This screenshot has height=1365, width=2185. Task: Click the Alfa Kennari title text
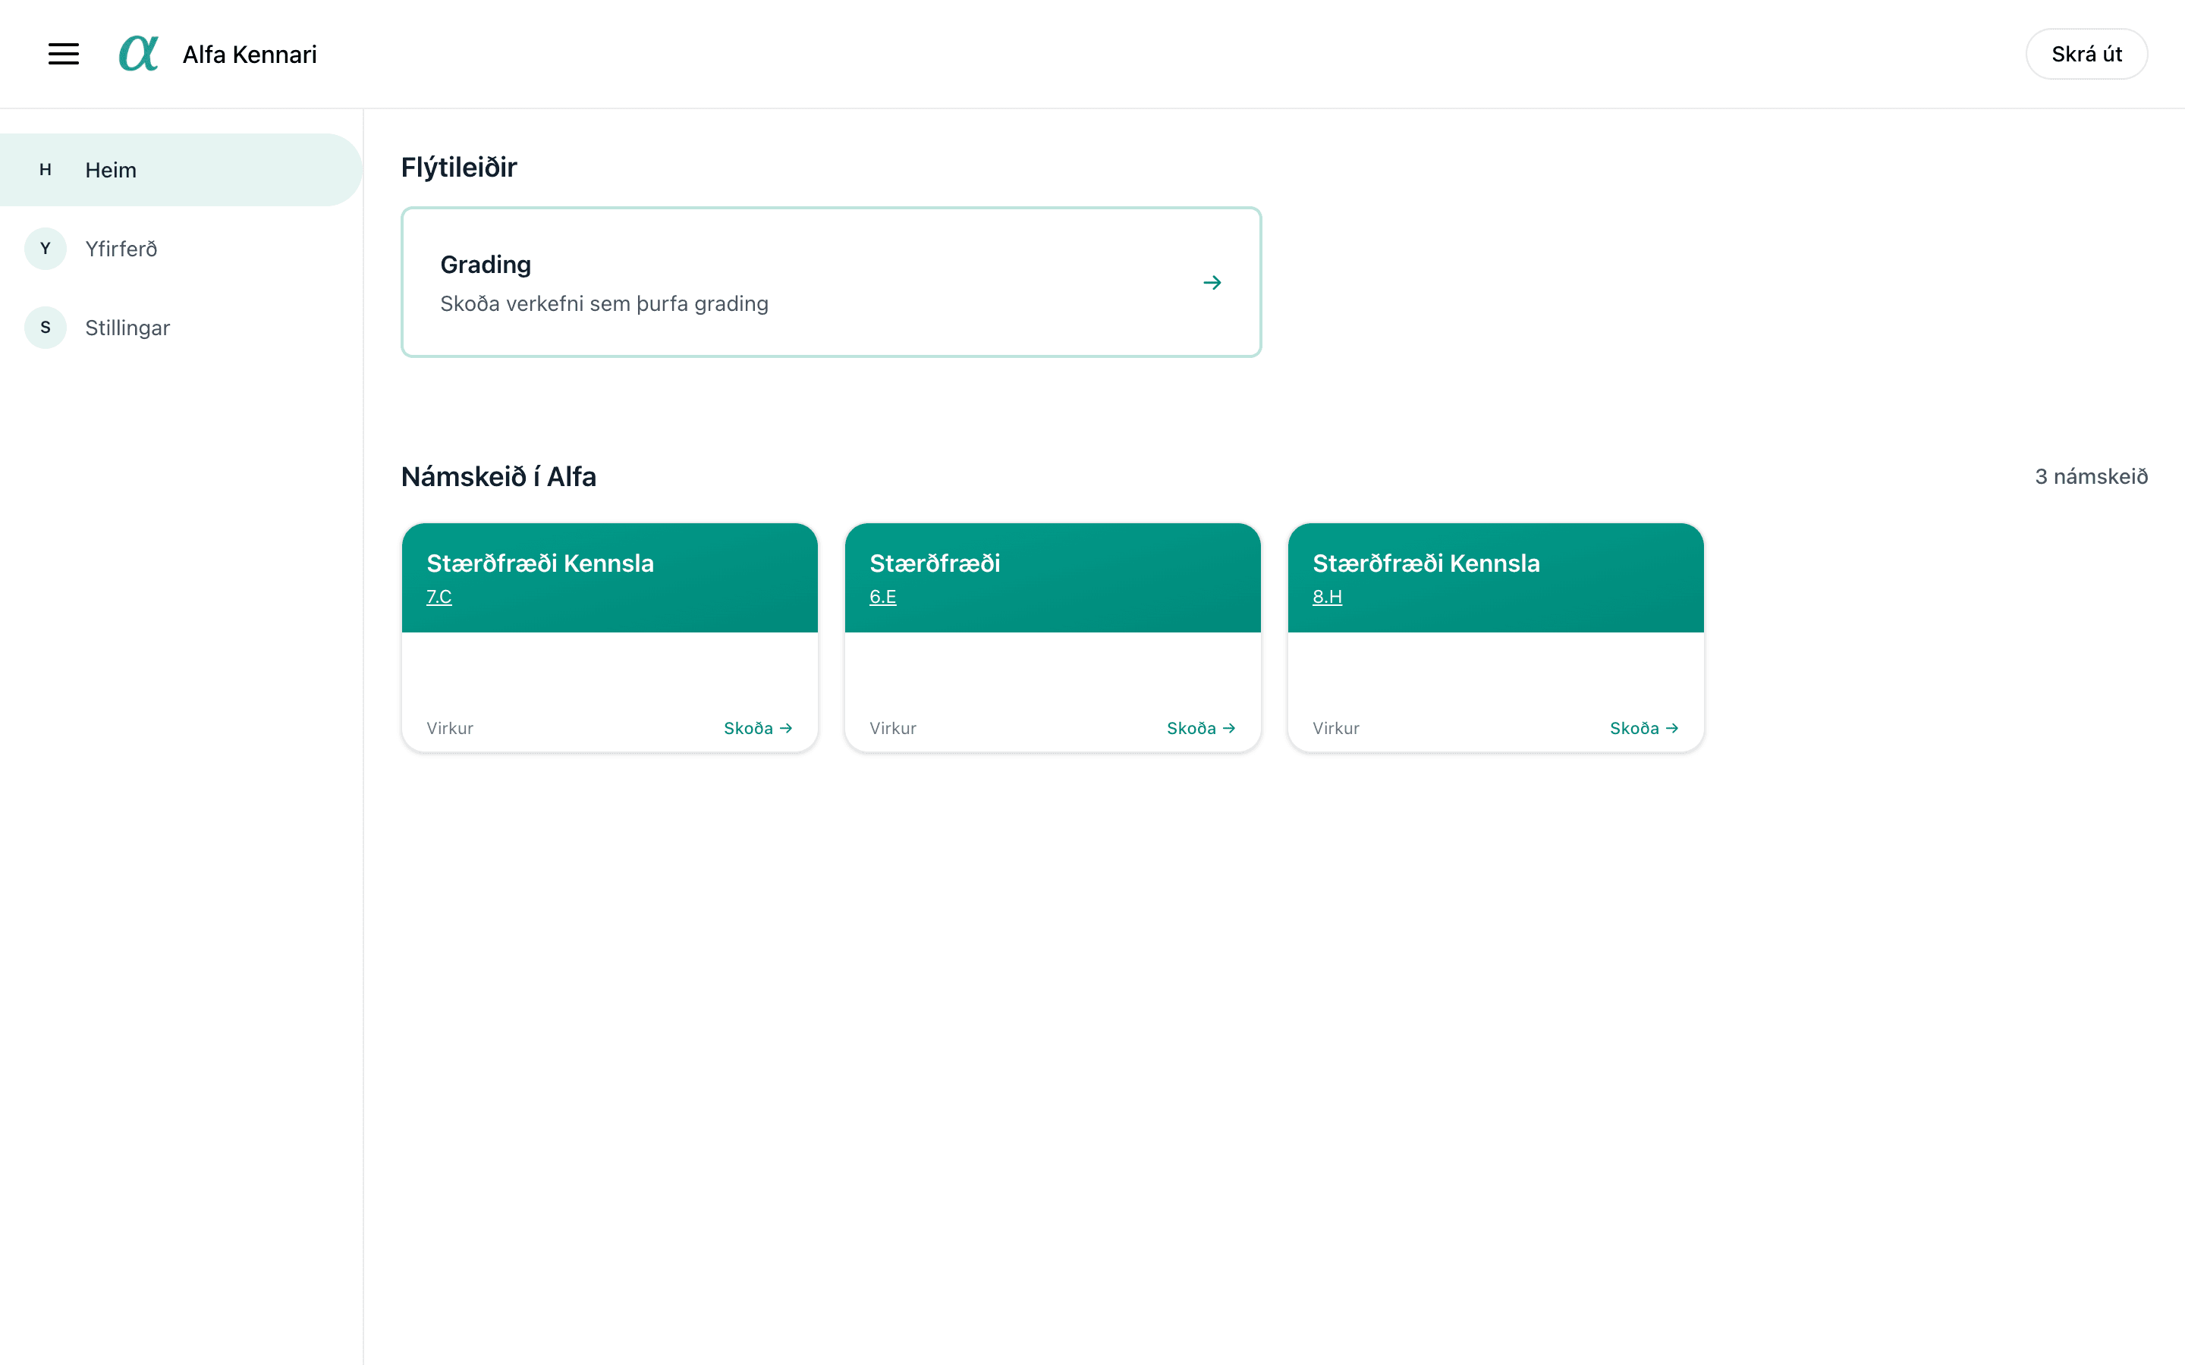click(249, 54)
